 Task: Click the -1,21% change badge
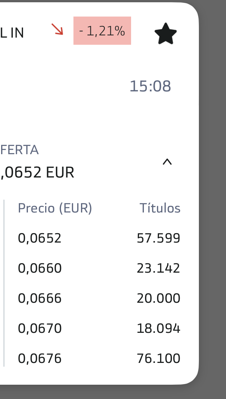(x=102, y=31)
